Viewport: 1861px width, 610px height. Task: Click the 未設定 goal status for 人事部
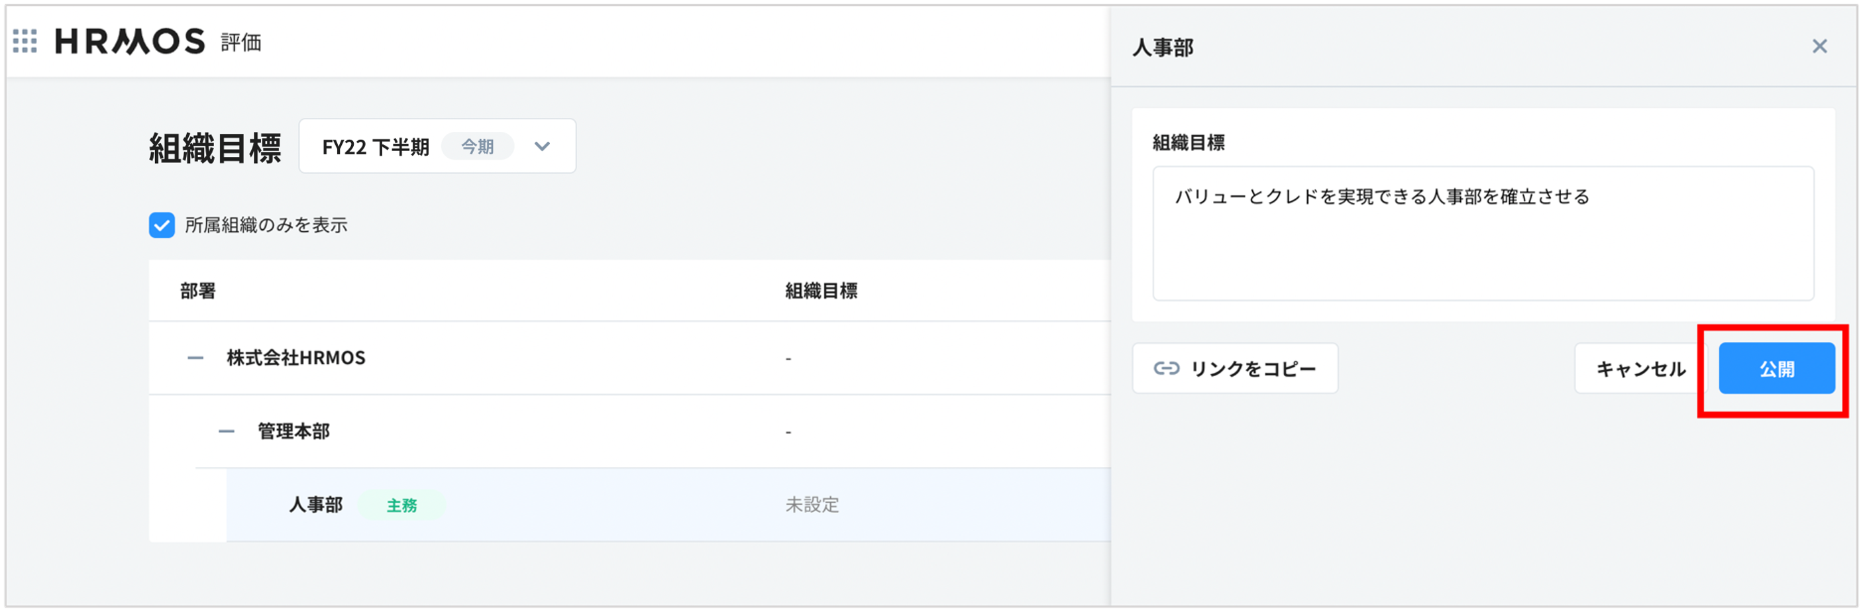(x=812, y=505)
